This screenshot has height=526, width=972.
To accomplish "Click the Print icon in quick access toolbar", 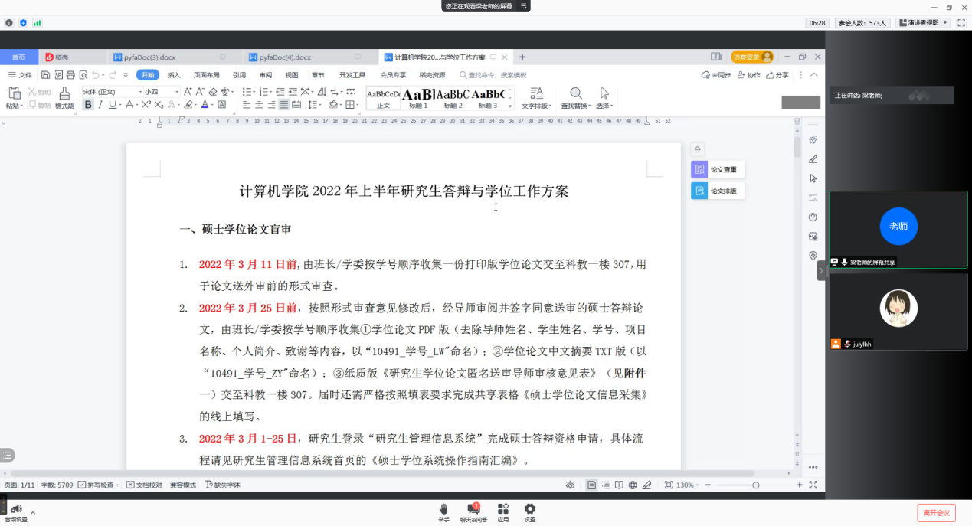I will [70, 75].
